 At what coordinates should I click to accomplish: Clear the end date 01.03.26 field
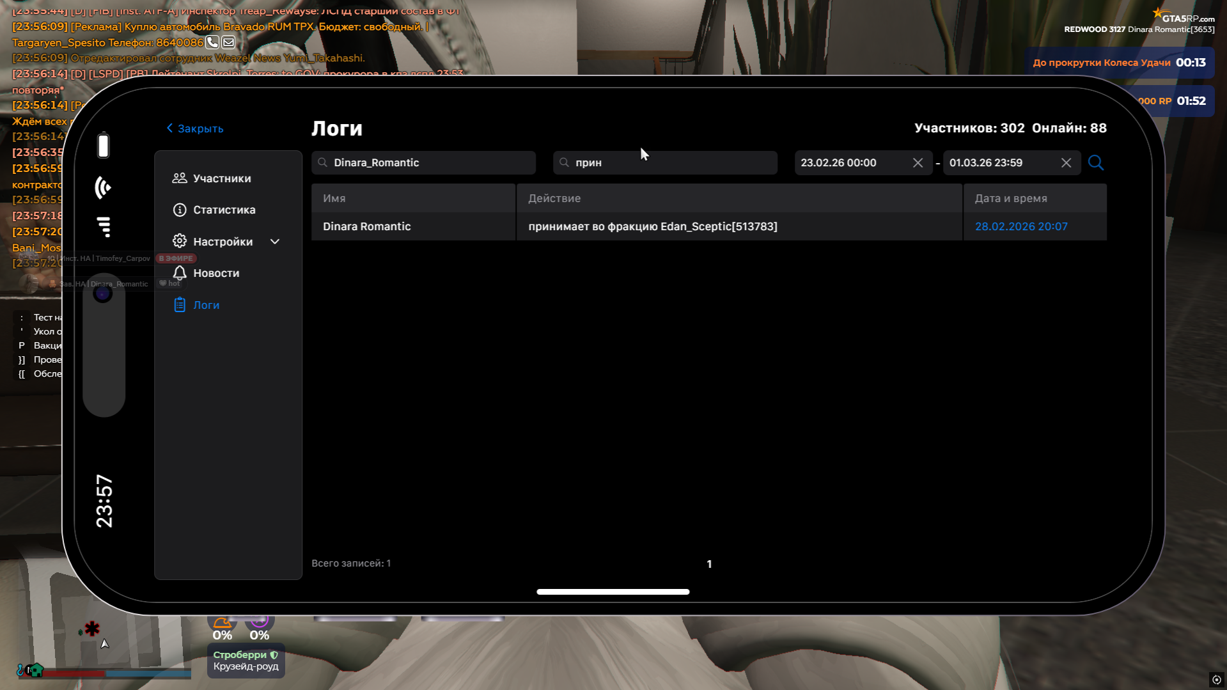tap(1066, 163)
